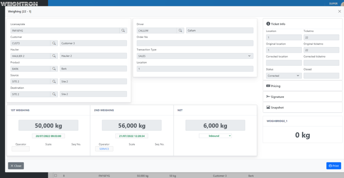This screenshot has width=344, height=178.
Task: Click the SERVICE operator field
Action: coord(104,149)
